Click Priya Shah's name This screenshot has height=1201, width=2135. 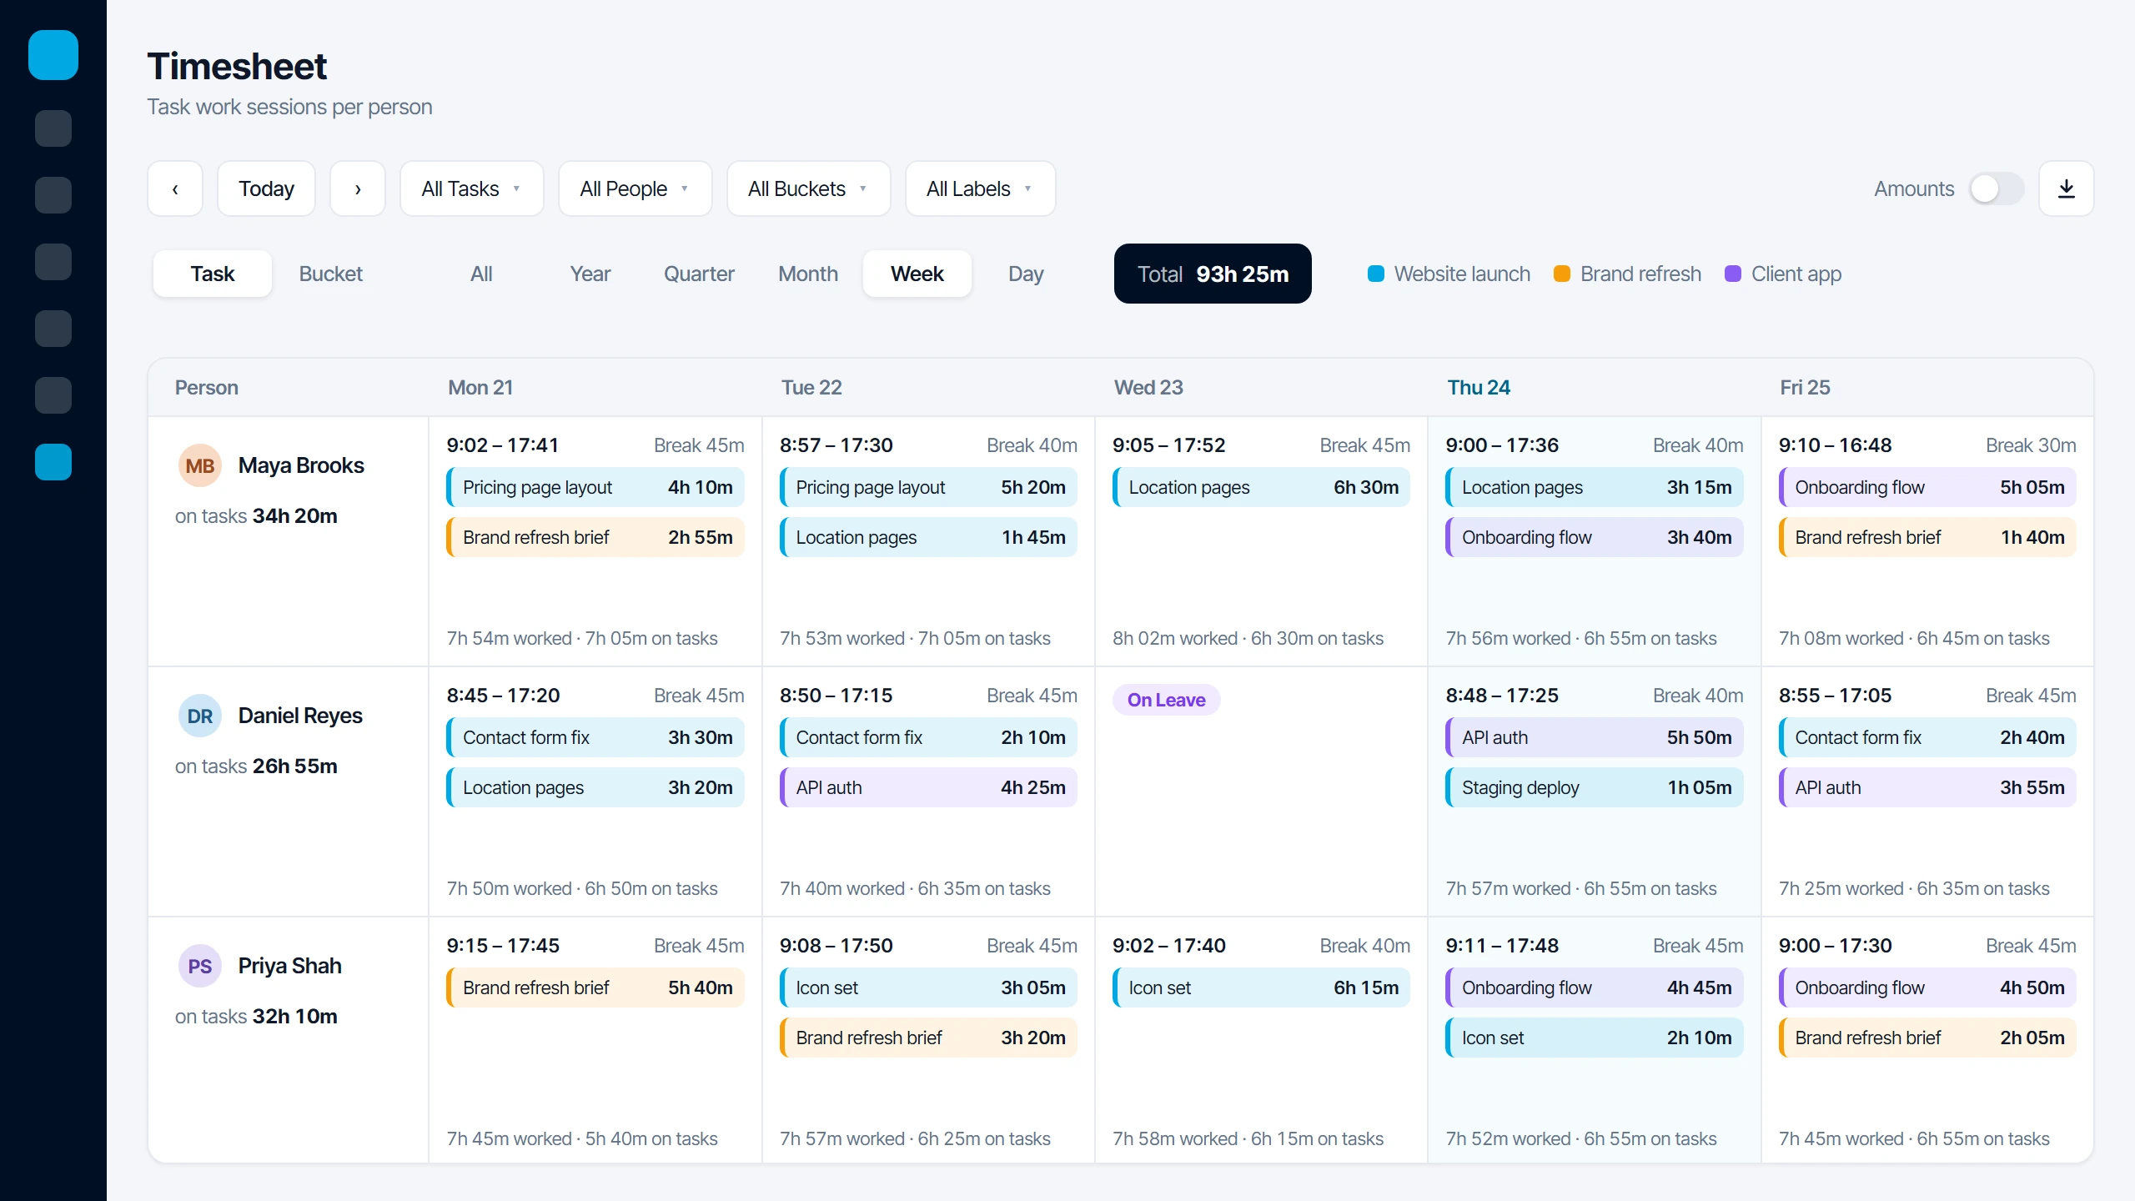pyautogui.click(x=290, y=966)
